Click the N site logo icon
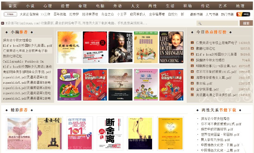Viewport: 254px width, 153px height. [x=3, y=23]
